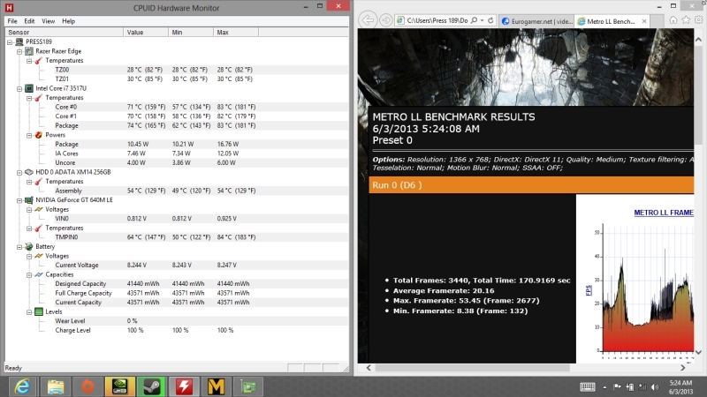Click the Razer Razer Edge motherboard icon

29,51
